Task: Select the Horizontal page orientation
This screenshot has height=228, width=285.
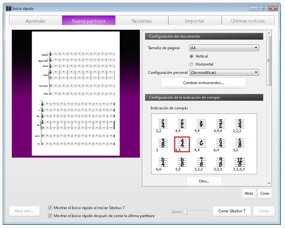Action: pos(191,64)
